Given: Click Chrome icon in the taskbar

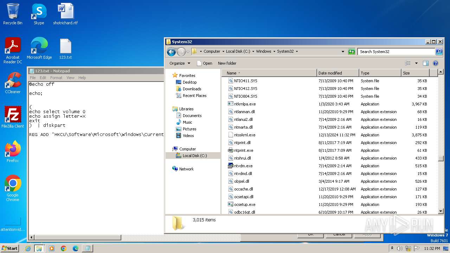Looking at the screenshot, I should (x=64, y=248).
